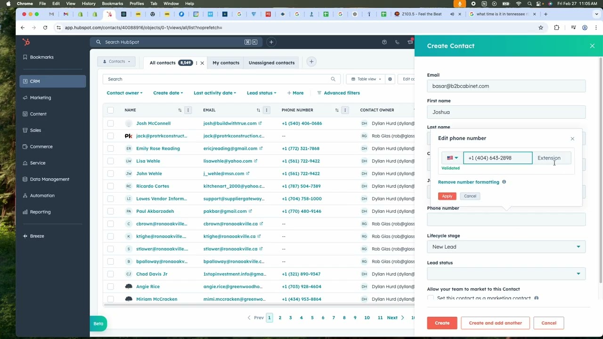Screen dimensions: 603x339
Task: Open Chrome extensions puzzle icon
Action: (556, 27)
